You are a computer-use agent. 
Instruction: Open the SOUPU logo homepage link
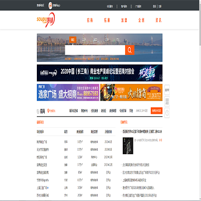pyautogui.click(x=46, y=20)
